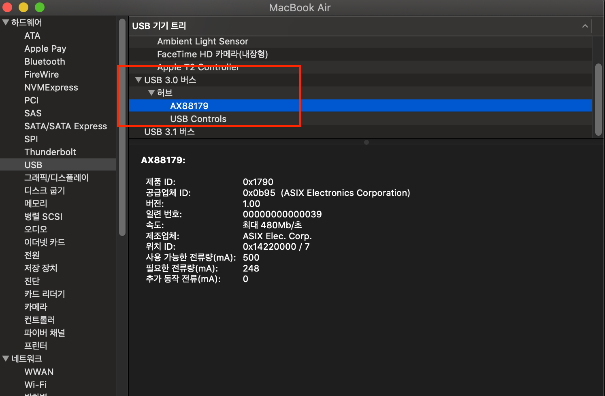
Task: Open 오디오 hardware info
Action: click(36, 230)
